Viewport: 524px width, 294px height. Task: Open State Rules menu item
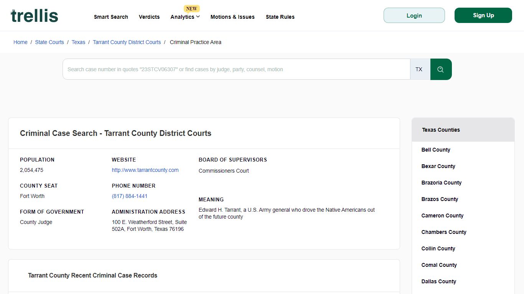coord(280,17)
